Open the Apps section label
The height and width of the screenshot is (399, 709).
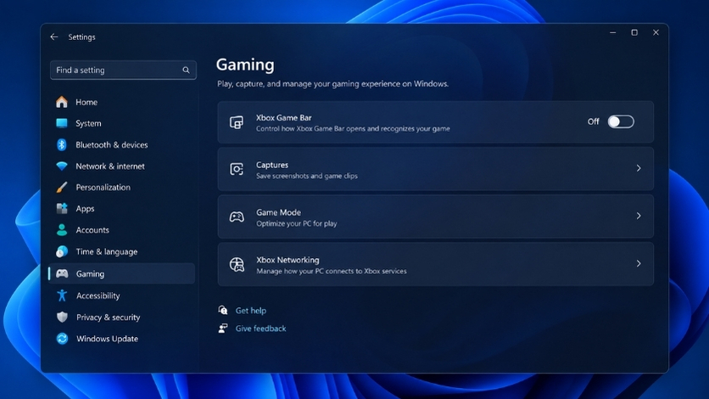point(85,209)
